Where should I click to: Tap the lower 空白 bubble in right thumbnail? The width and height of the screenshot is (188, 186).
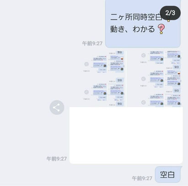coord(177,91)
